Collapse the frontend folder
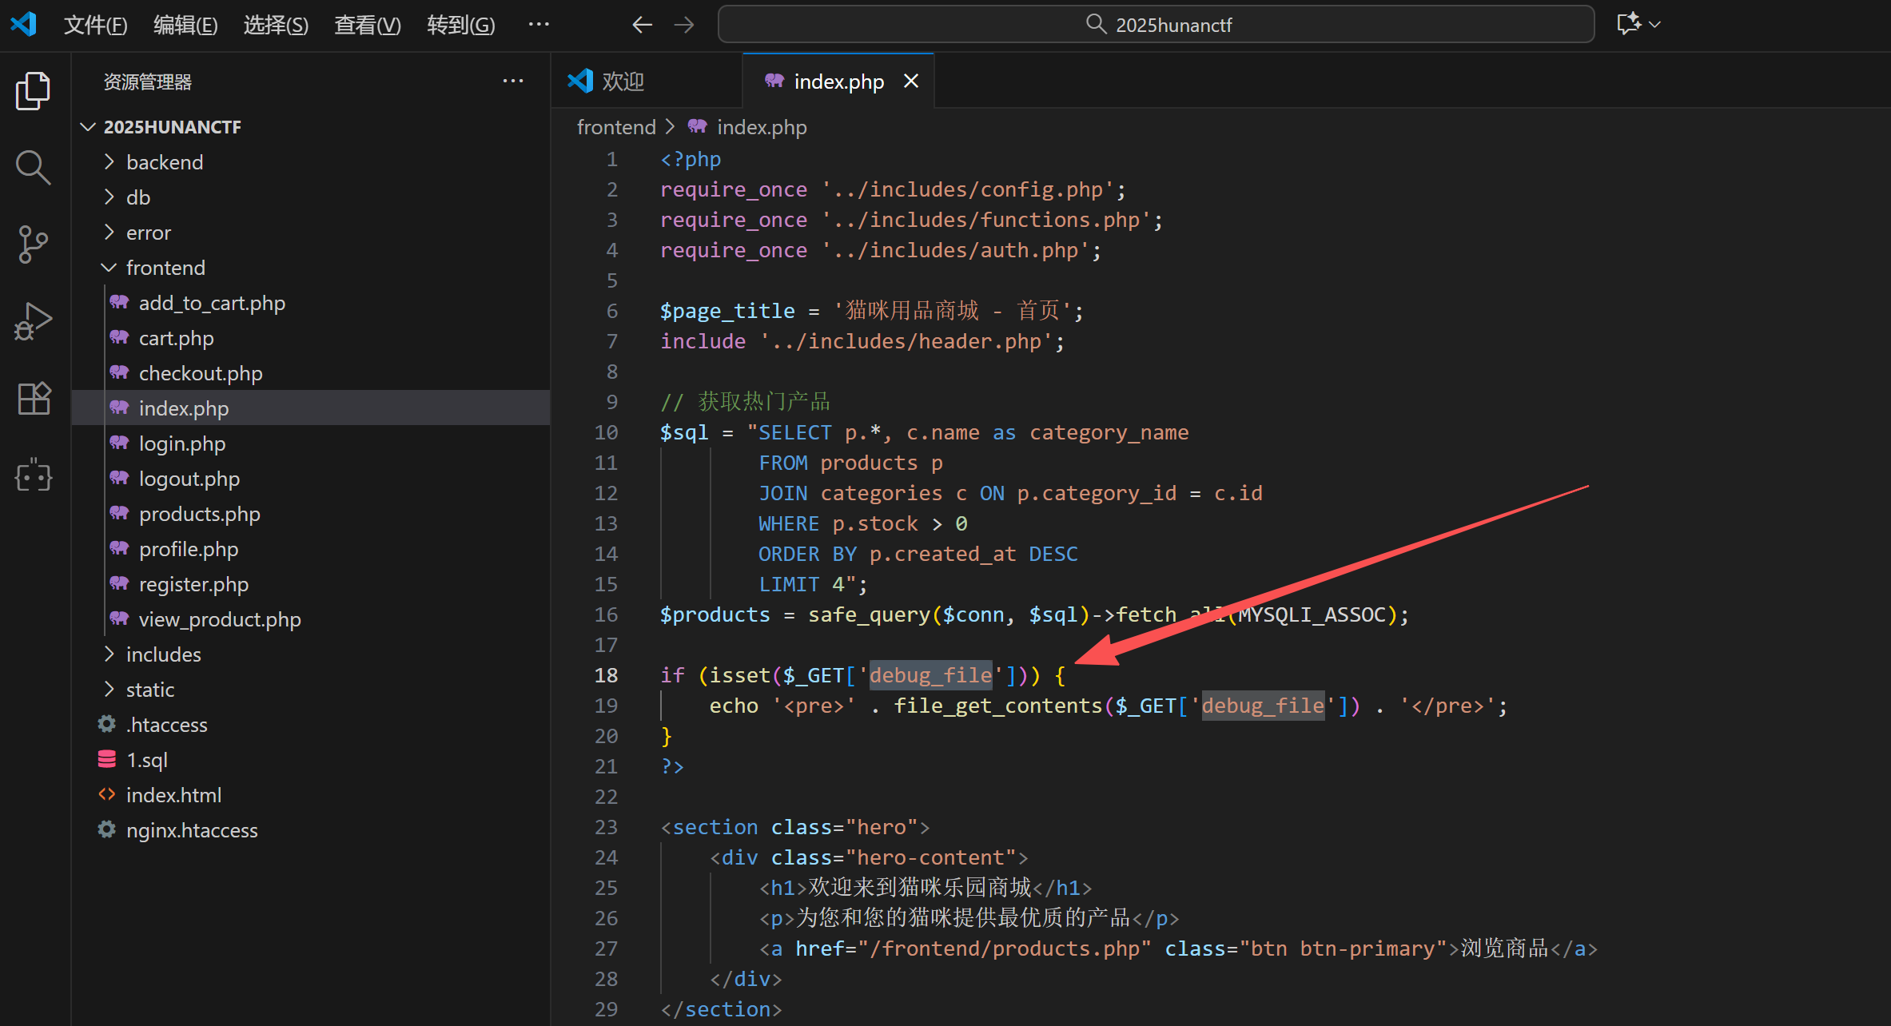1891x1026 pixels. pos(165,268)
